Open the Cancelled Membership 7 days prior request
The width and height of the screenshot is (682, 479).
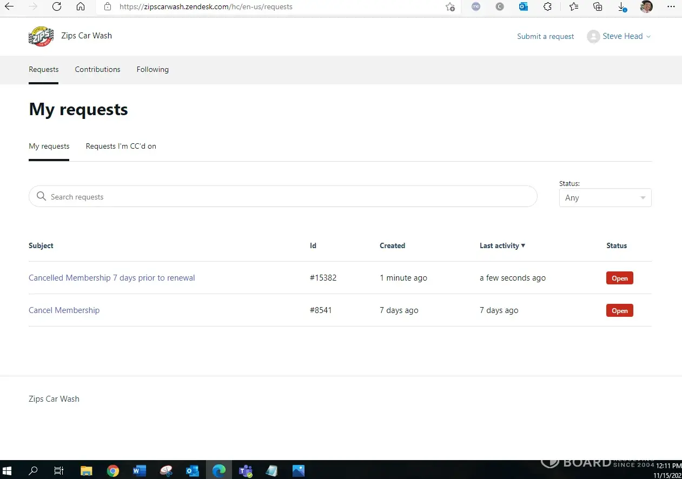111,278
